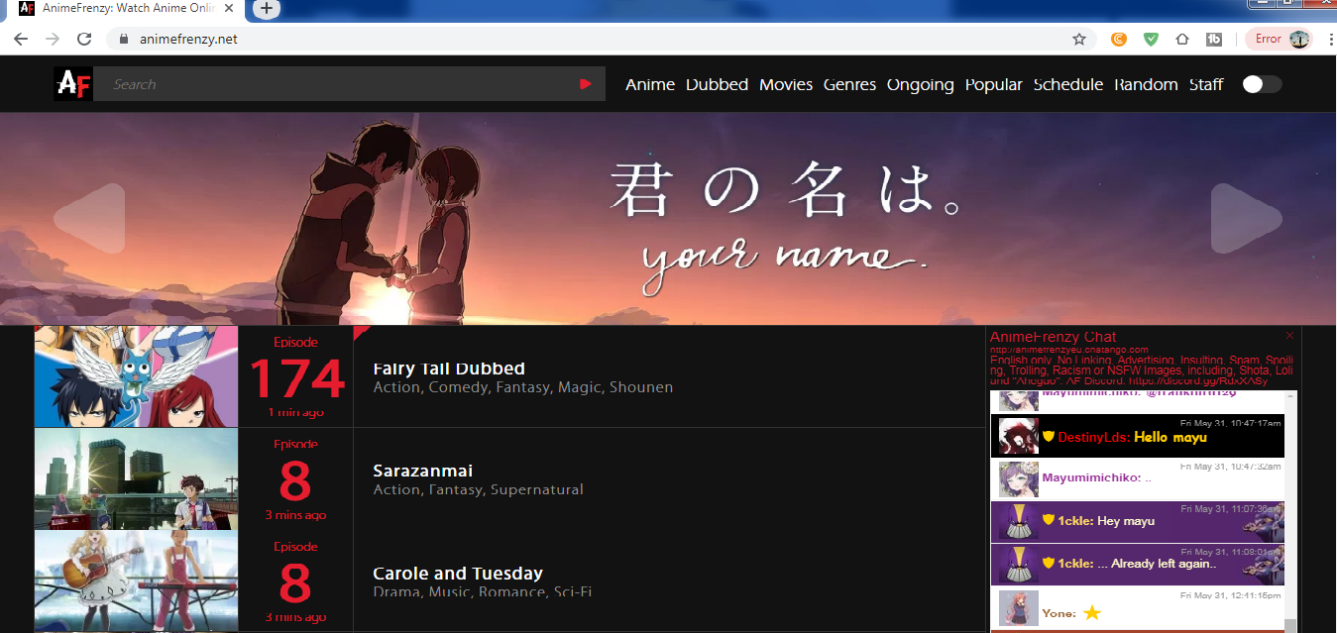Open the Dubbed menu item
Screen dimensions: 1337x633
coord(717,85)
